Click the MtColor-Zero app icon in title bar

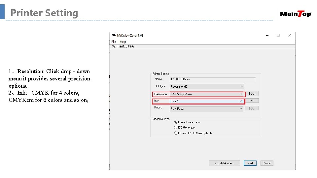click(114, 35)
